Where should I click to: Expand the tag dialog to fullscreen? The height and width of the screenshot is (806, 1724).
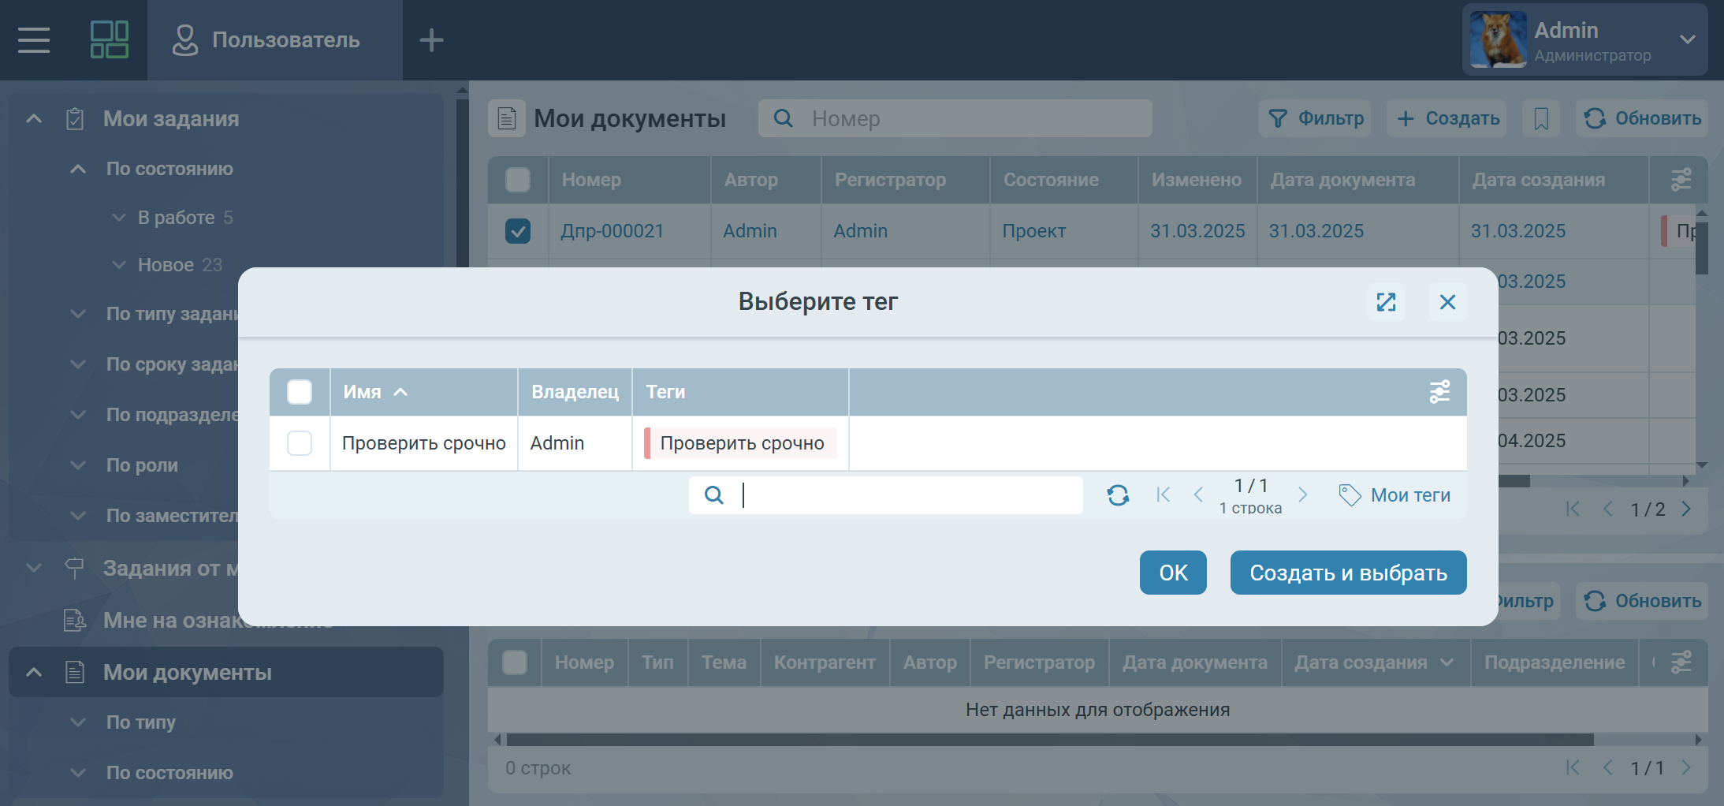point(1386,302)
